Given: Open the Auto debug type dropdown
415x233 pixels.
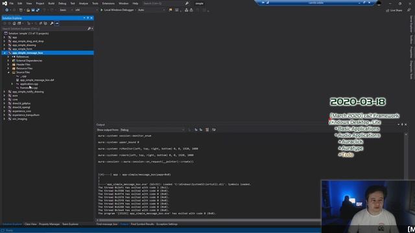Looking at the screenshot, I should (x=151, y=10).
